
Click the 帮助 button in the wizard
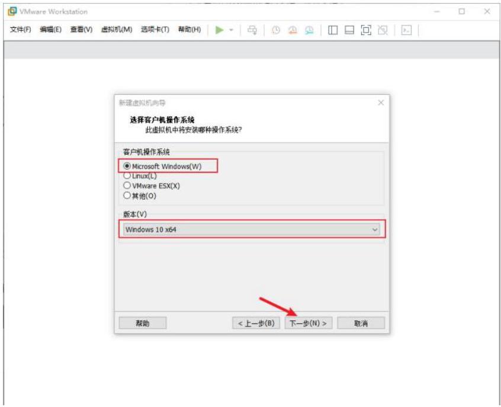click(x=143, y=323)
